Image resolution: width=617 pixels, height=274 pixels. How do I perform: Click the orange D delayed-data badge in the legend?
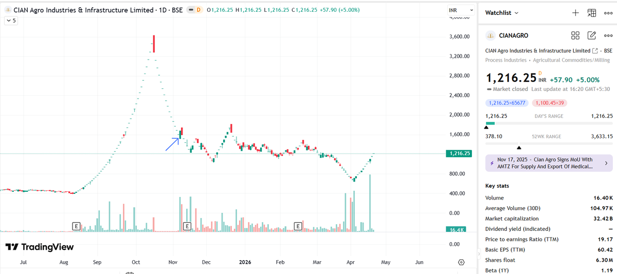pyautogui.click(x=198, y=10)
